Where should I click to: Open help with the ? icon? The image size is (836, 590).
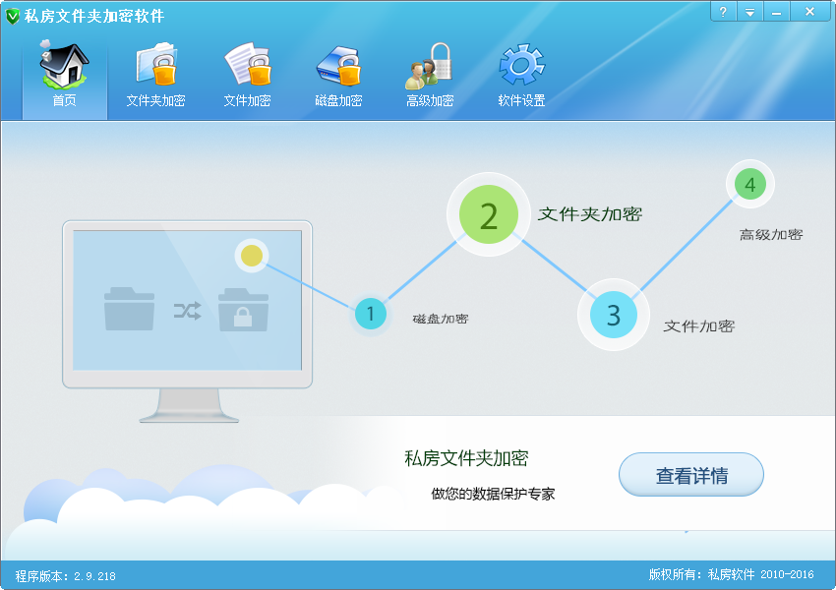click(x=724, y=12)
